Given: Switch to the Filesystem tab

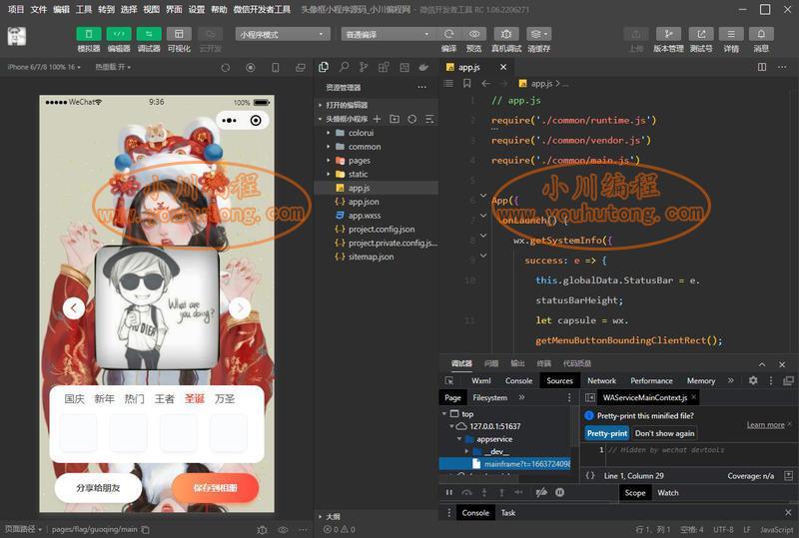Looking at the screenshot, I should coord(489,397).
